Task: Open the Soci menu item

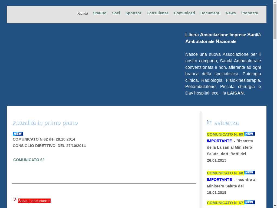Action: [x=116, y=13]
